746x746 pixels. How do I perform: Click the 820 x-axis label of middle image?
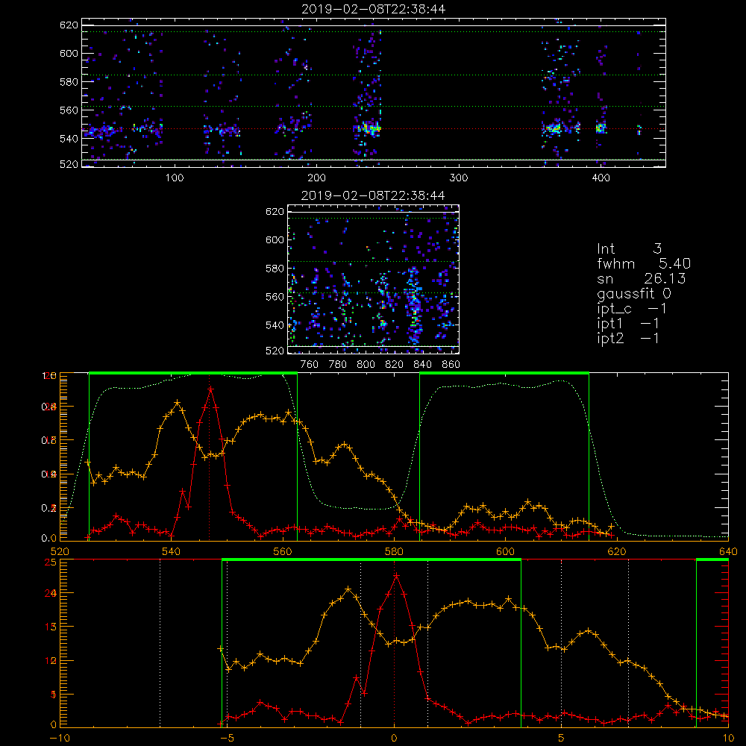tap(395, 365)
